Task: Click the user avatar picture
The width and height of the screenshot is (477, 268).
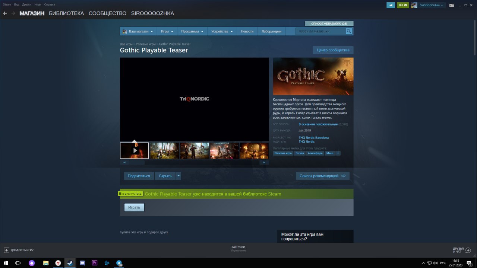Action: [414, 5]
